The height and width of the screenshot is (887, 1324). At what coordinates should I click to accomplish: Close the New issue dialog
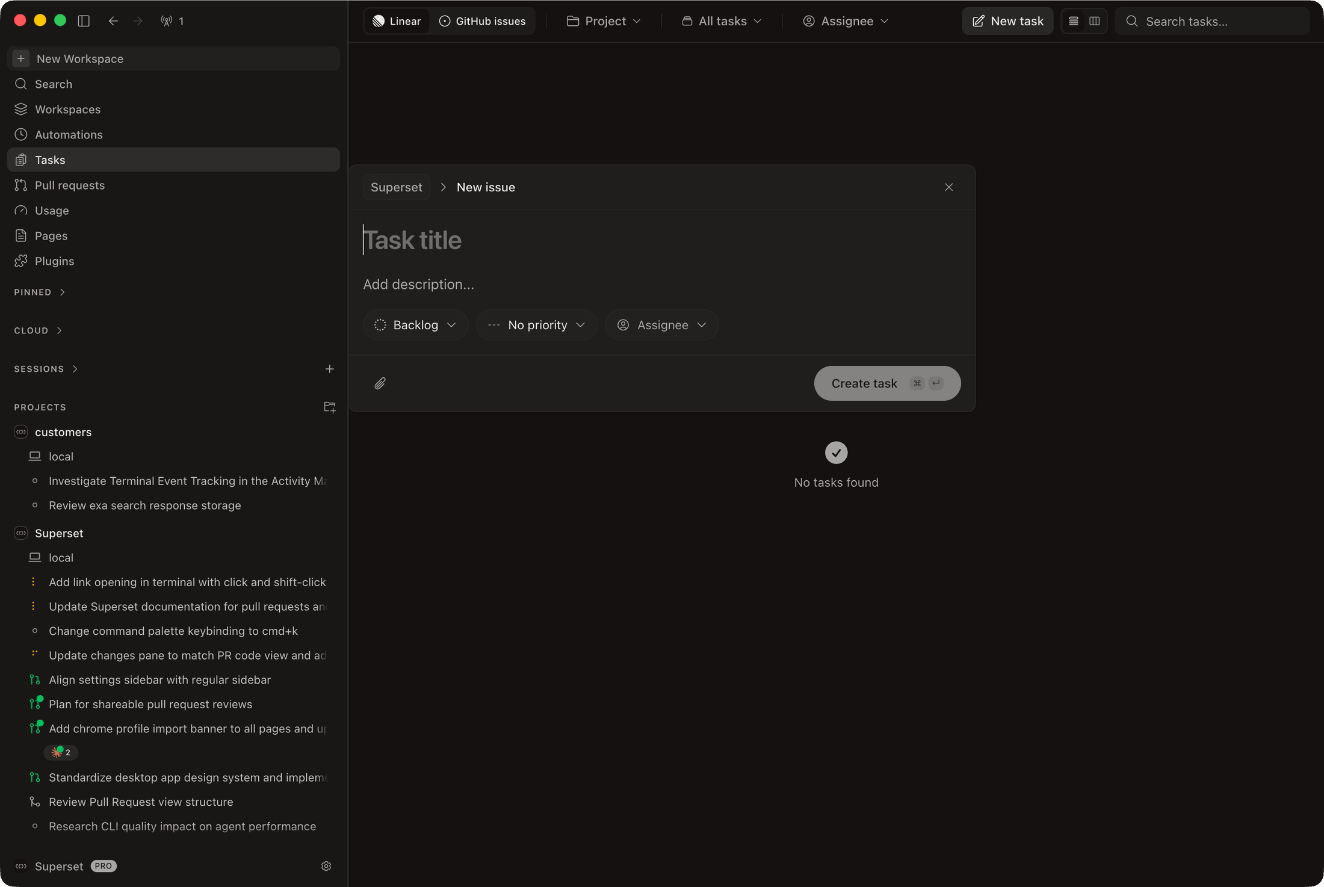(948, 187)
